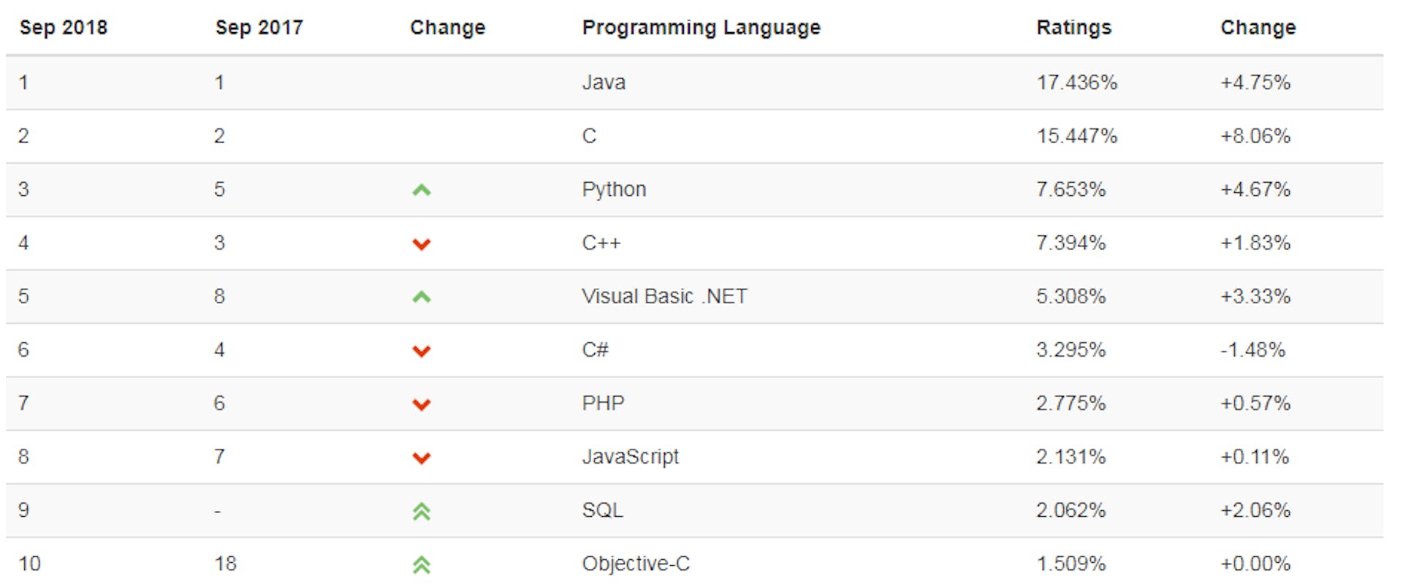
Task: Click the 15.447% rating value
Action: (1076, 136)
